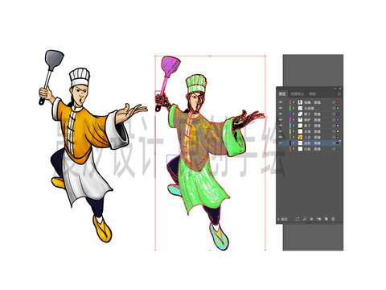Expand the blue-coded layer contents
The height and width of the screenshot is (290, 386).
294,114
